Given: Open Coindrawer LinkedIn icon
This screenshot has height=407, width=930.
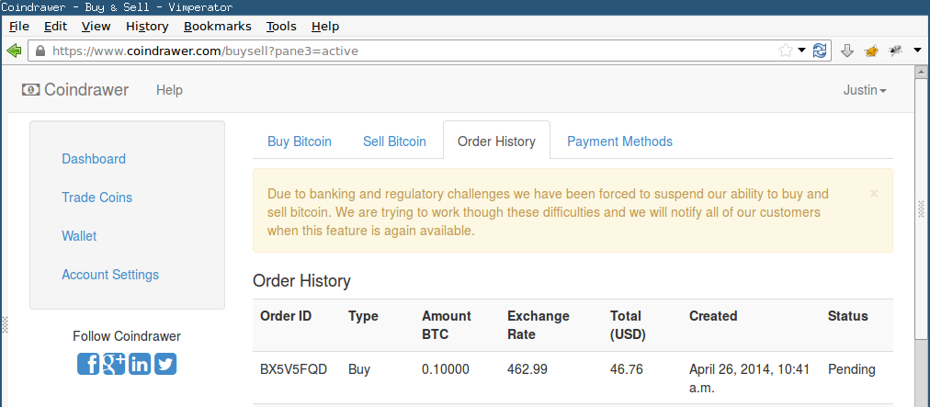Looking at the screenshot, I should pos(140,364).
